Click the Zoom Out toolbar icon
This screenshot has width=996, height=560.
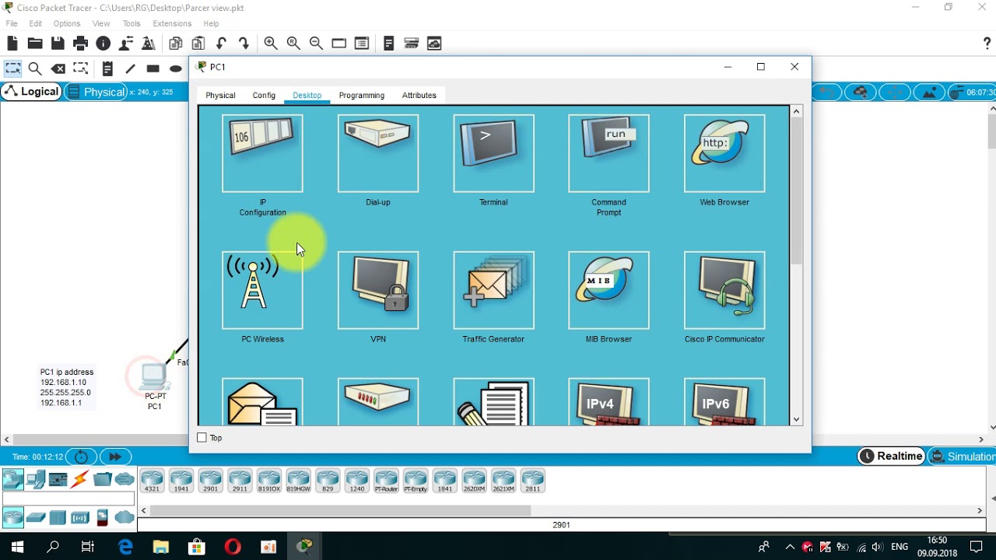tap(316, 44)
